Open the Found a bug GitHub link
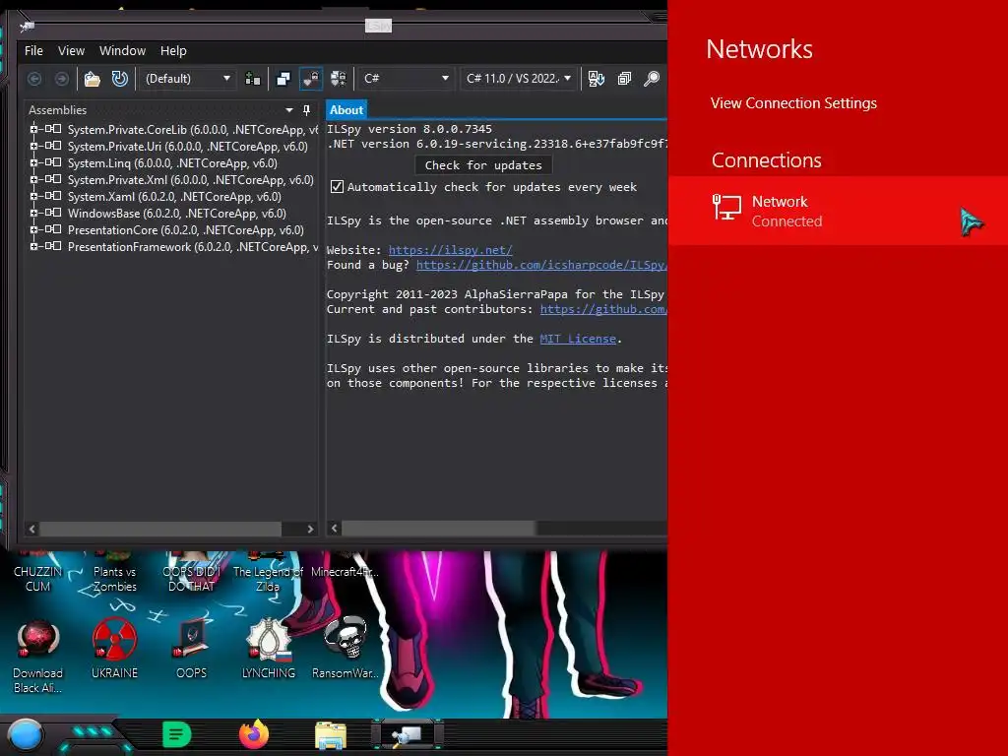The width and height of the screenshot is (1008, 756). point(541,265)
